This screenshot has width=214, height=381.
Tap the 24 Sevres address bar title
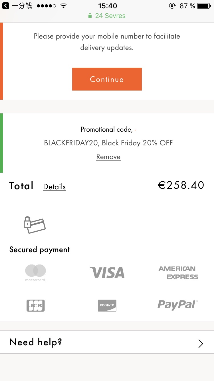(x=110, y=16)
